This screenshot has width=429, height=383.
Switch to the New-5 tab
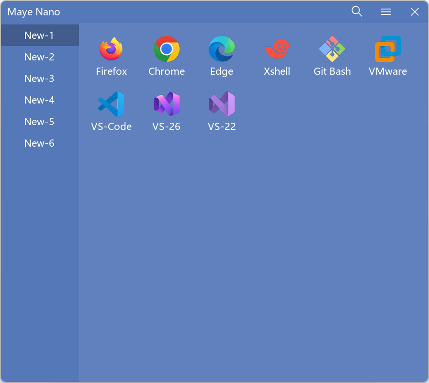[x=39, y=122]
